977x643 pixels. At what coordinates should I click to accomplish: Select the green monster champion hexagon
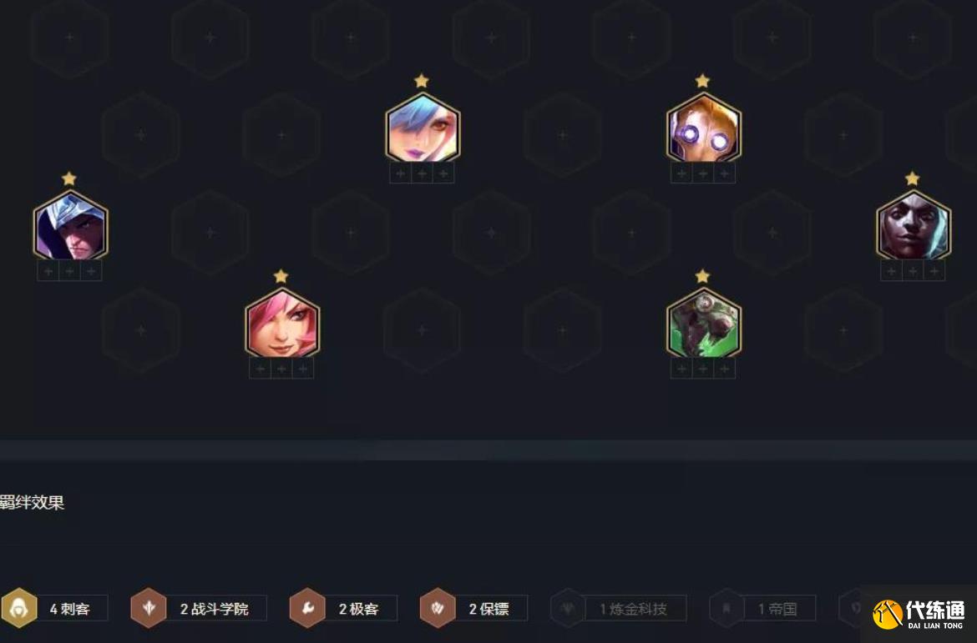click(x=703, y=323)
